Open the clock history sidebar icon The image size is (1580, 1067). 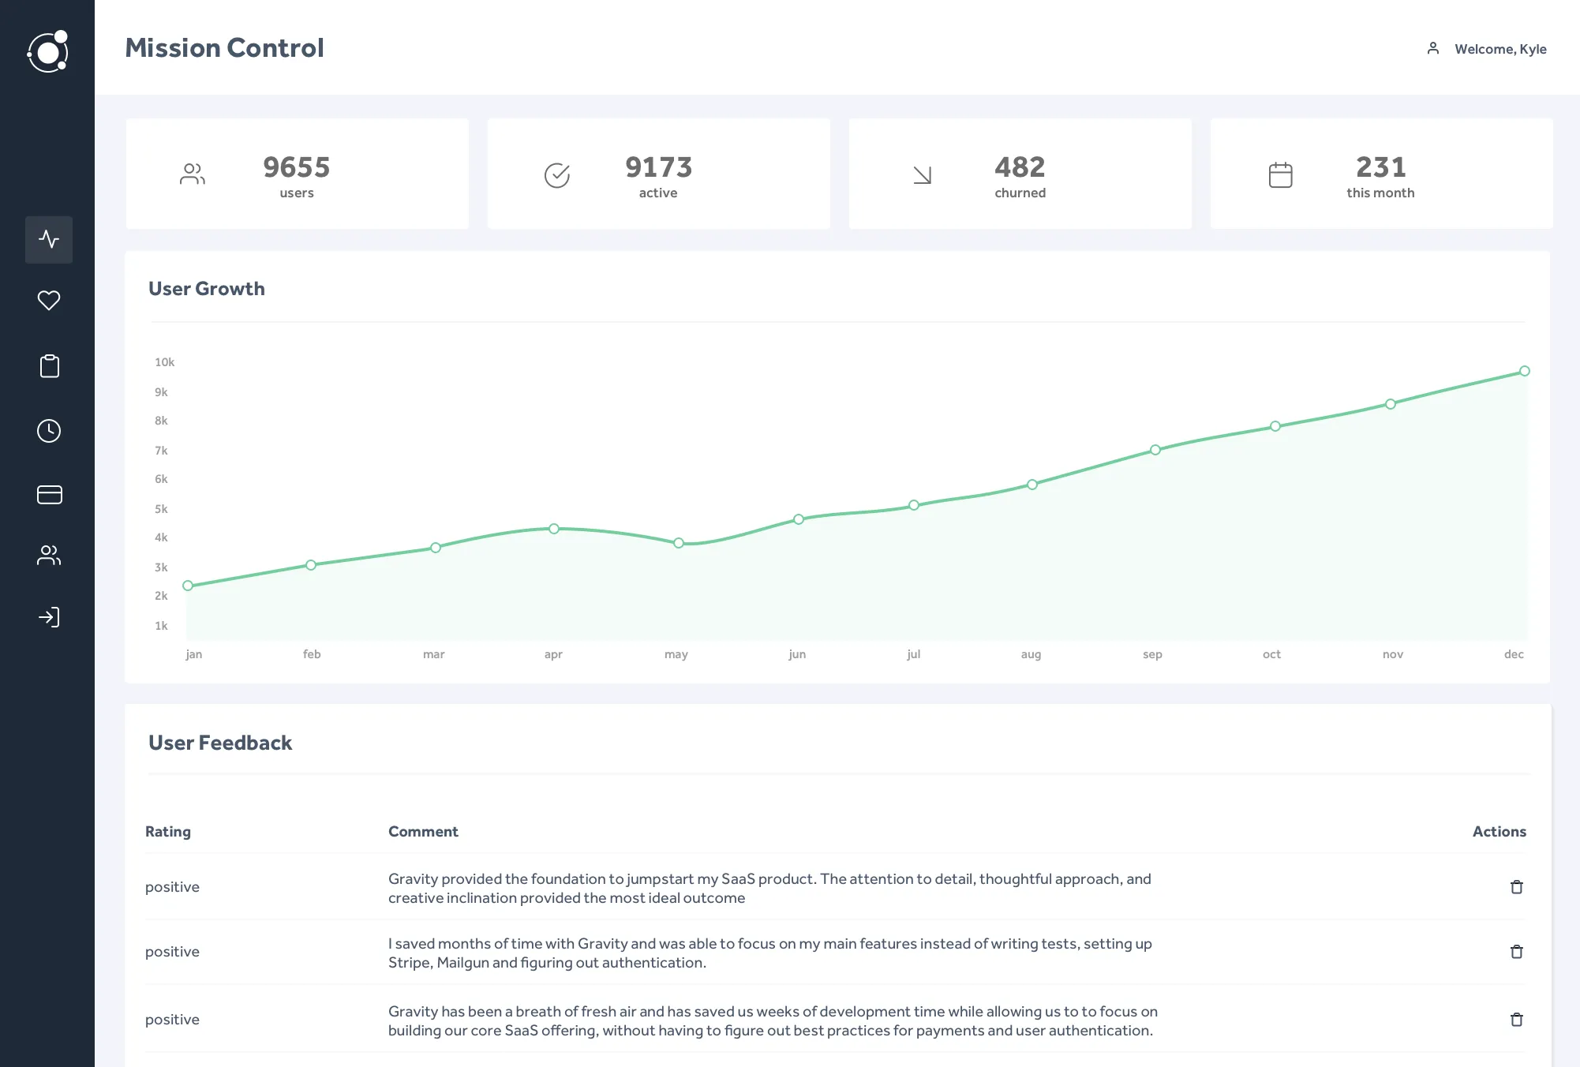pos(49,431)
